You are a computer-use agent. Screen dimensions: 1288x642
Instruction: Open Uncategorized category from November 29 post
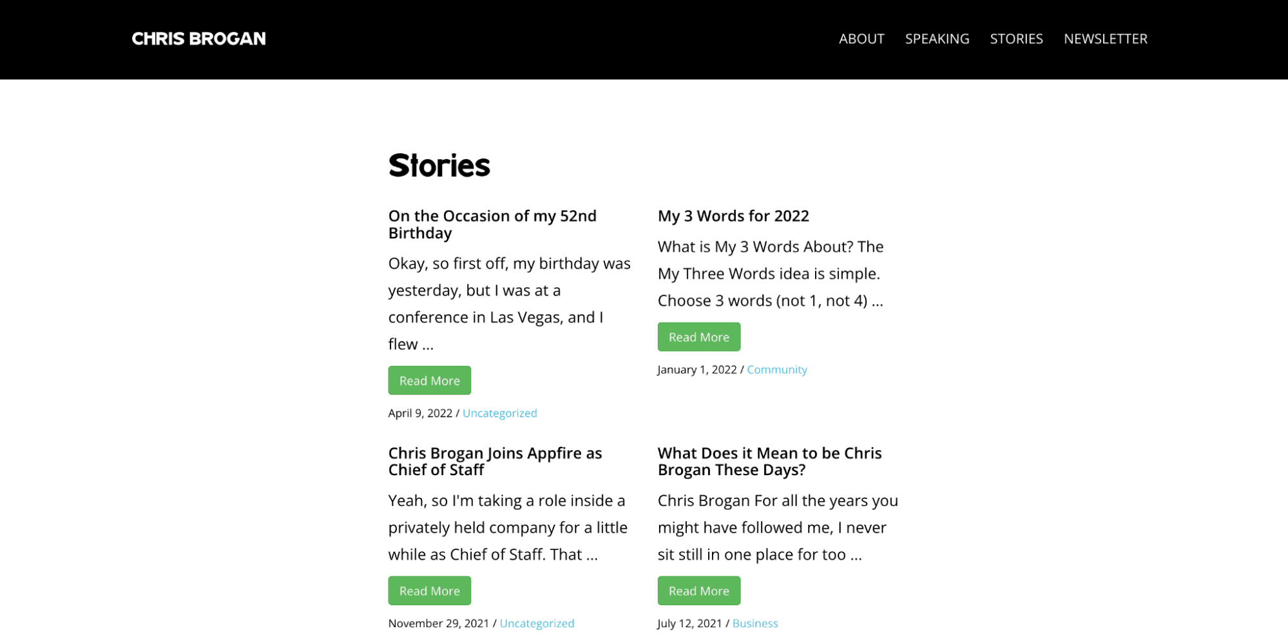click(537, 623)
